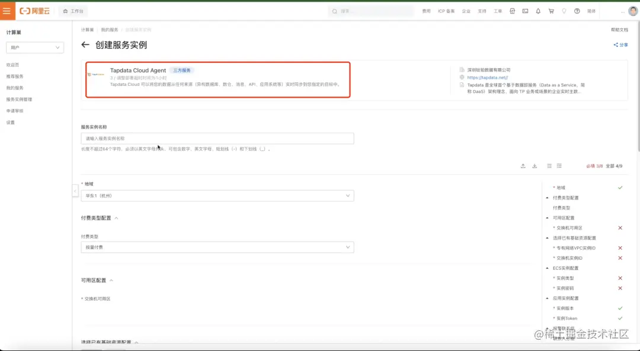Click the back arrow beside 创建服务实例
This screenshot has height=351, width=640.
85,45
